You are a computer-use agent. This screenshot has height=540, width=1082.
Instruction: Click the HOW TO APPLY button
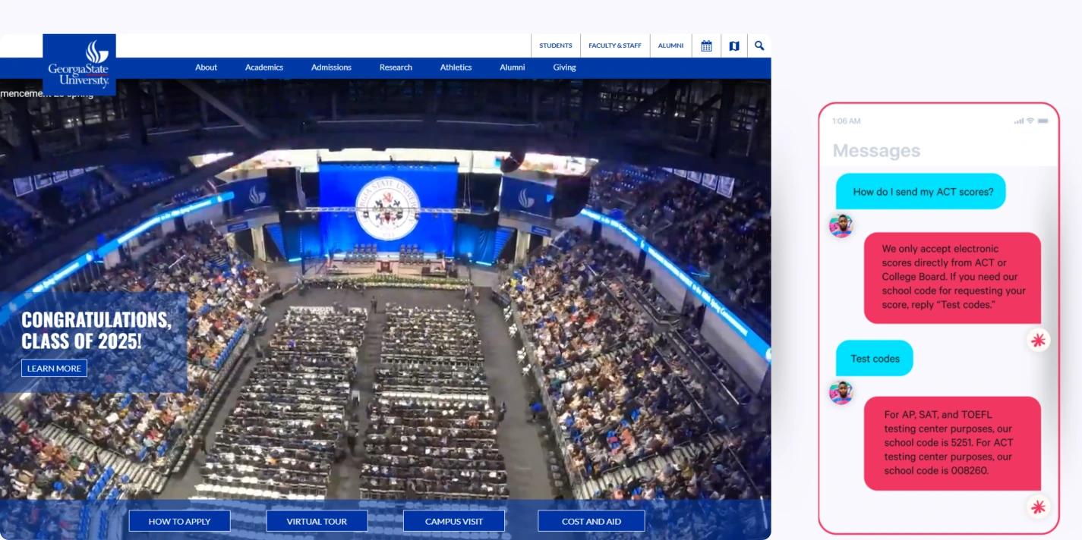tap(179, 521)
